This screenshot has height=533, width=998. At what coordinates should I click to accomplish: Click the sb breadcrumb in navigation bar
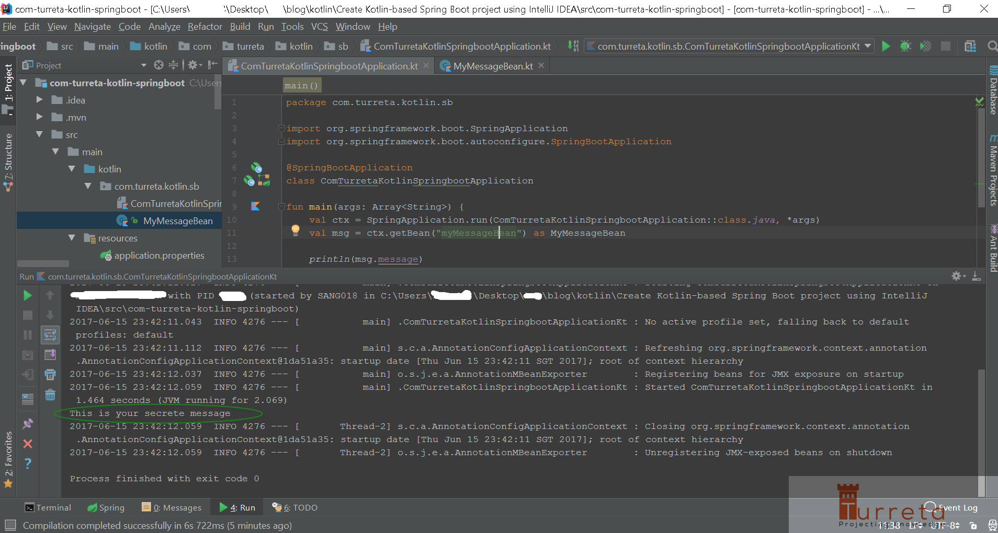(337, 46)
